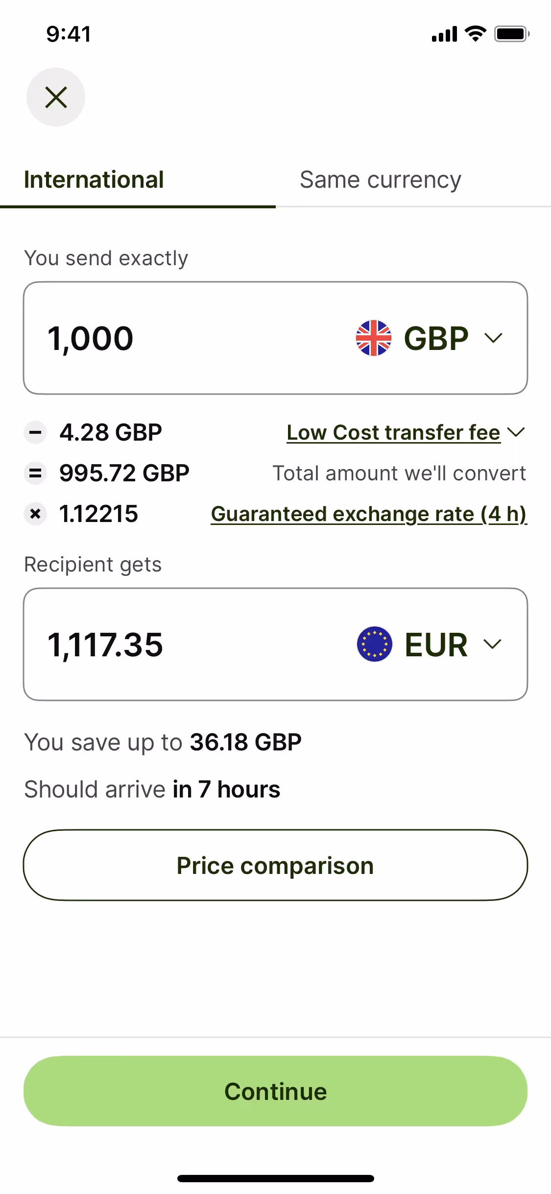Tap the Low Cost transfer fee link

coord(393,432)
